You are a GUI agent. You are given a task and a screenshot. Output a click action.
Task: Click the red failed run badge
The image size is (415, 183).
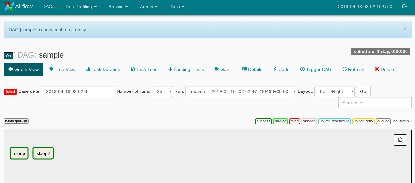[x=10, y=91]
